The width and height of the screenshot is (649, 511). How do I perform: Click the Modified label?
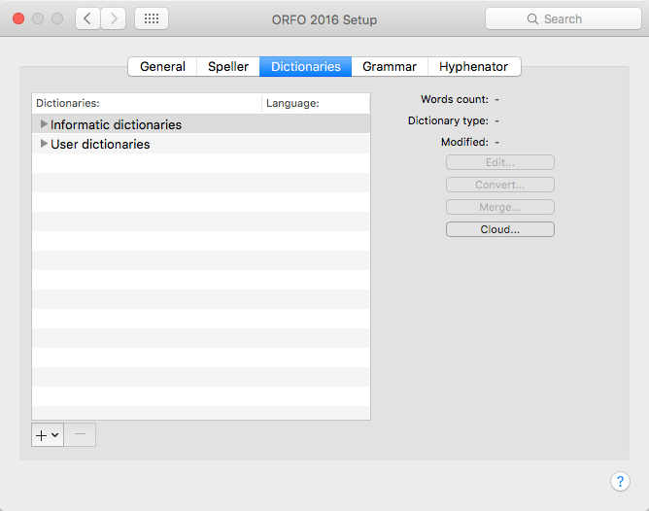(x=464, y=142)
